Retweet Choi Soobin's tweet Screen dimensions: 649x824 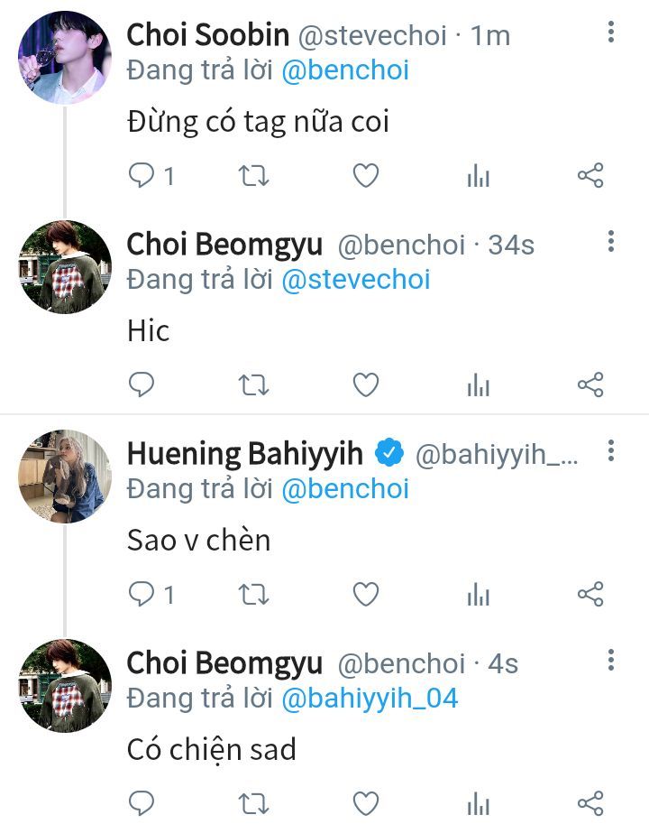pos(253,176)
